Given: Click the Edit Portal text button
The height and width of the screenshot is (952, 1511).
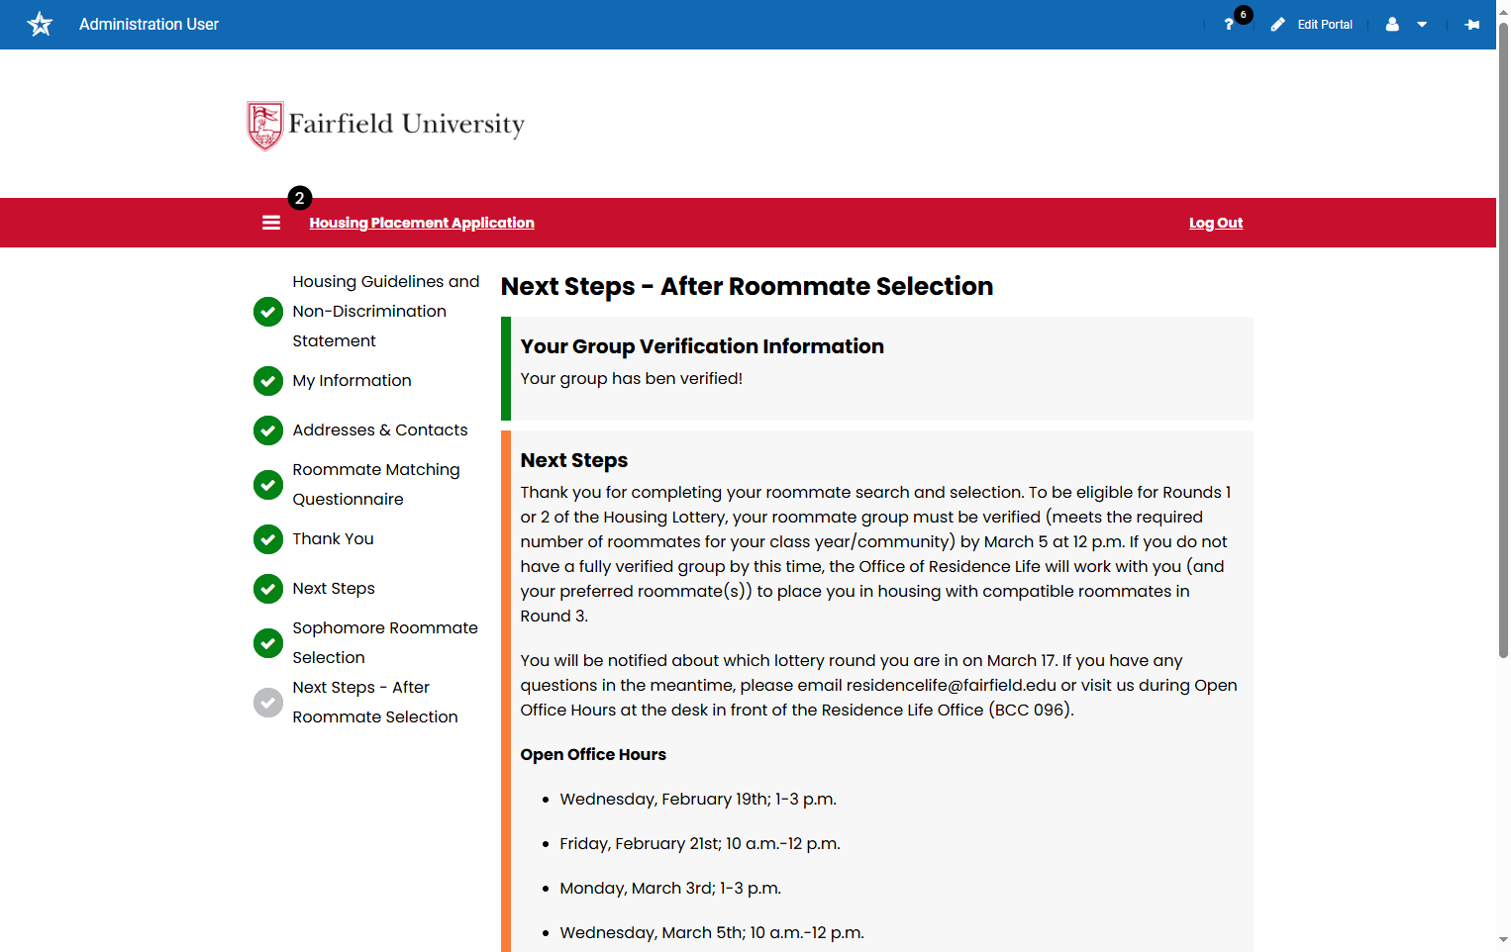Looking at the screenshot, I should pyautogui.click(x=1325, y=25).
